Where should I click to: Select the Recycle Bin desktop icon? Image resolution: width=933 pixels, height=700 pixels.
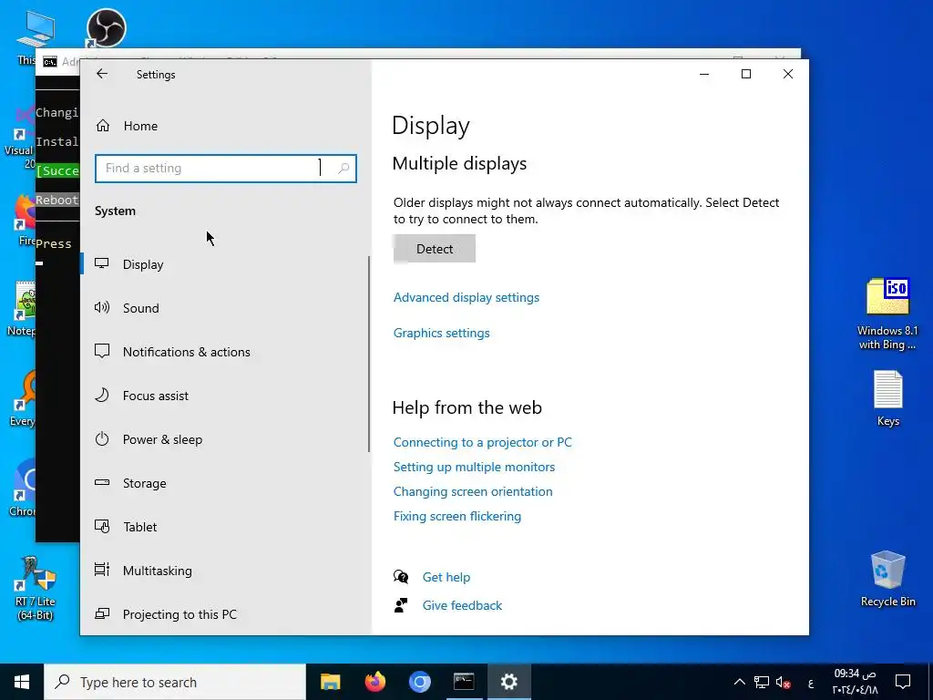point(887,579)
